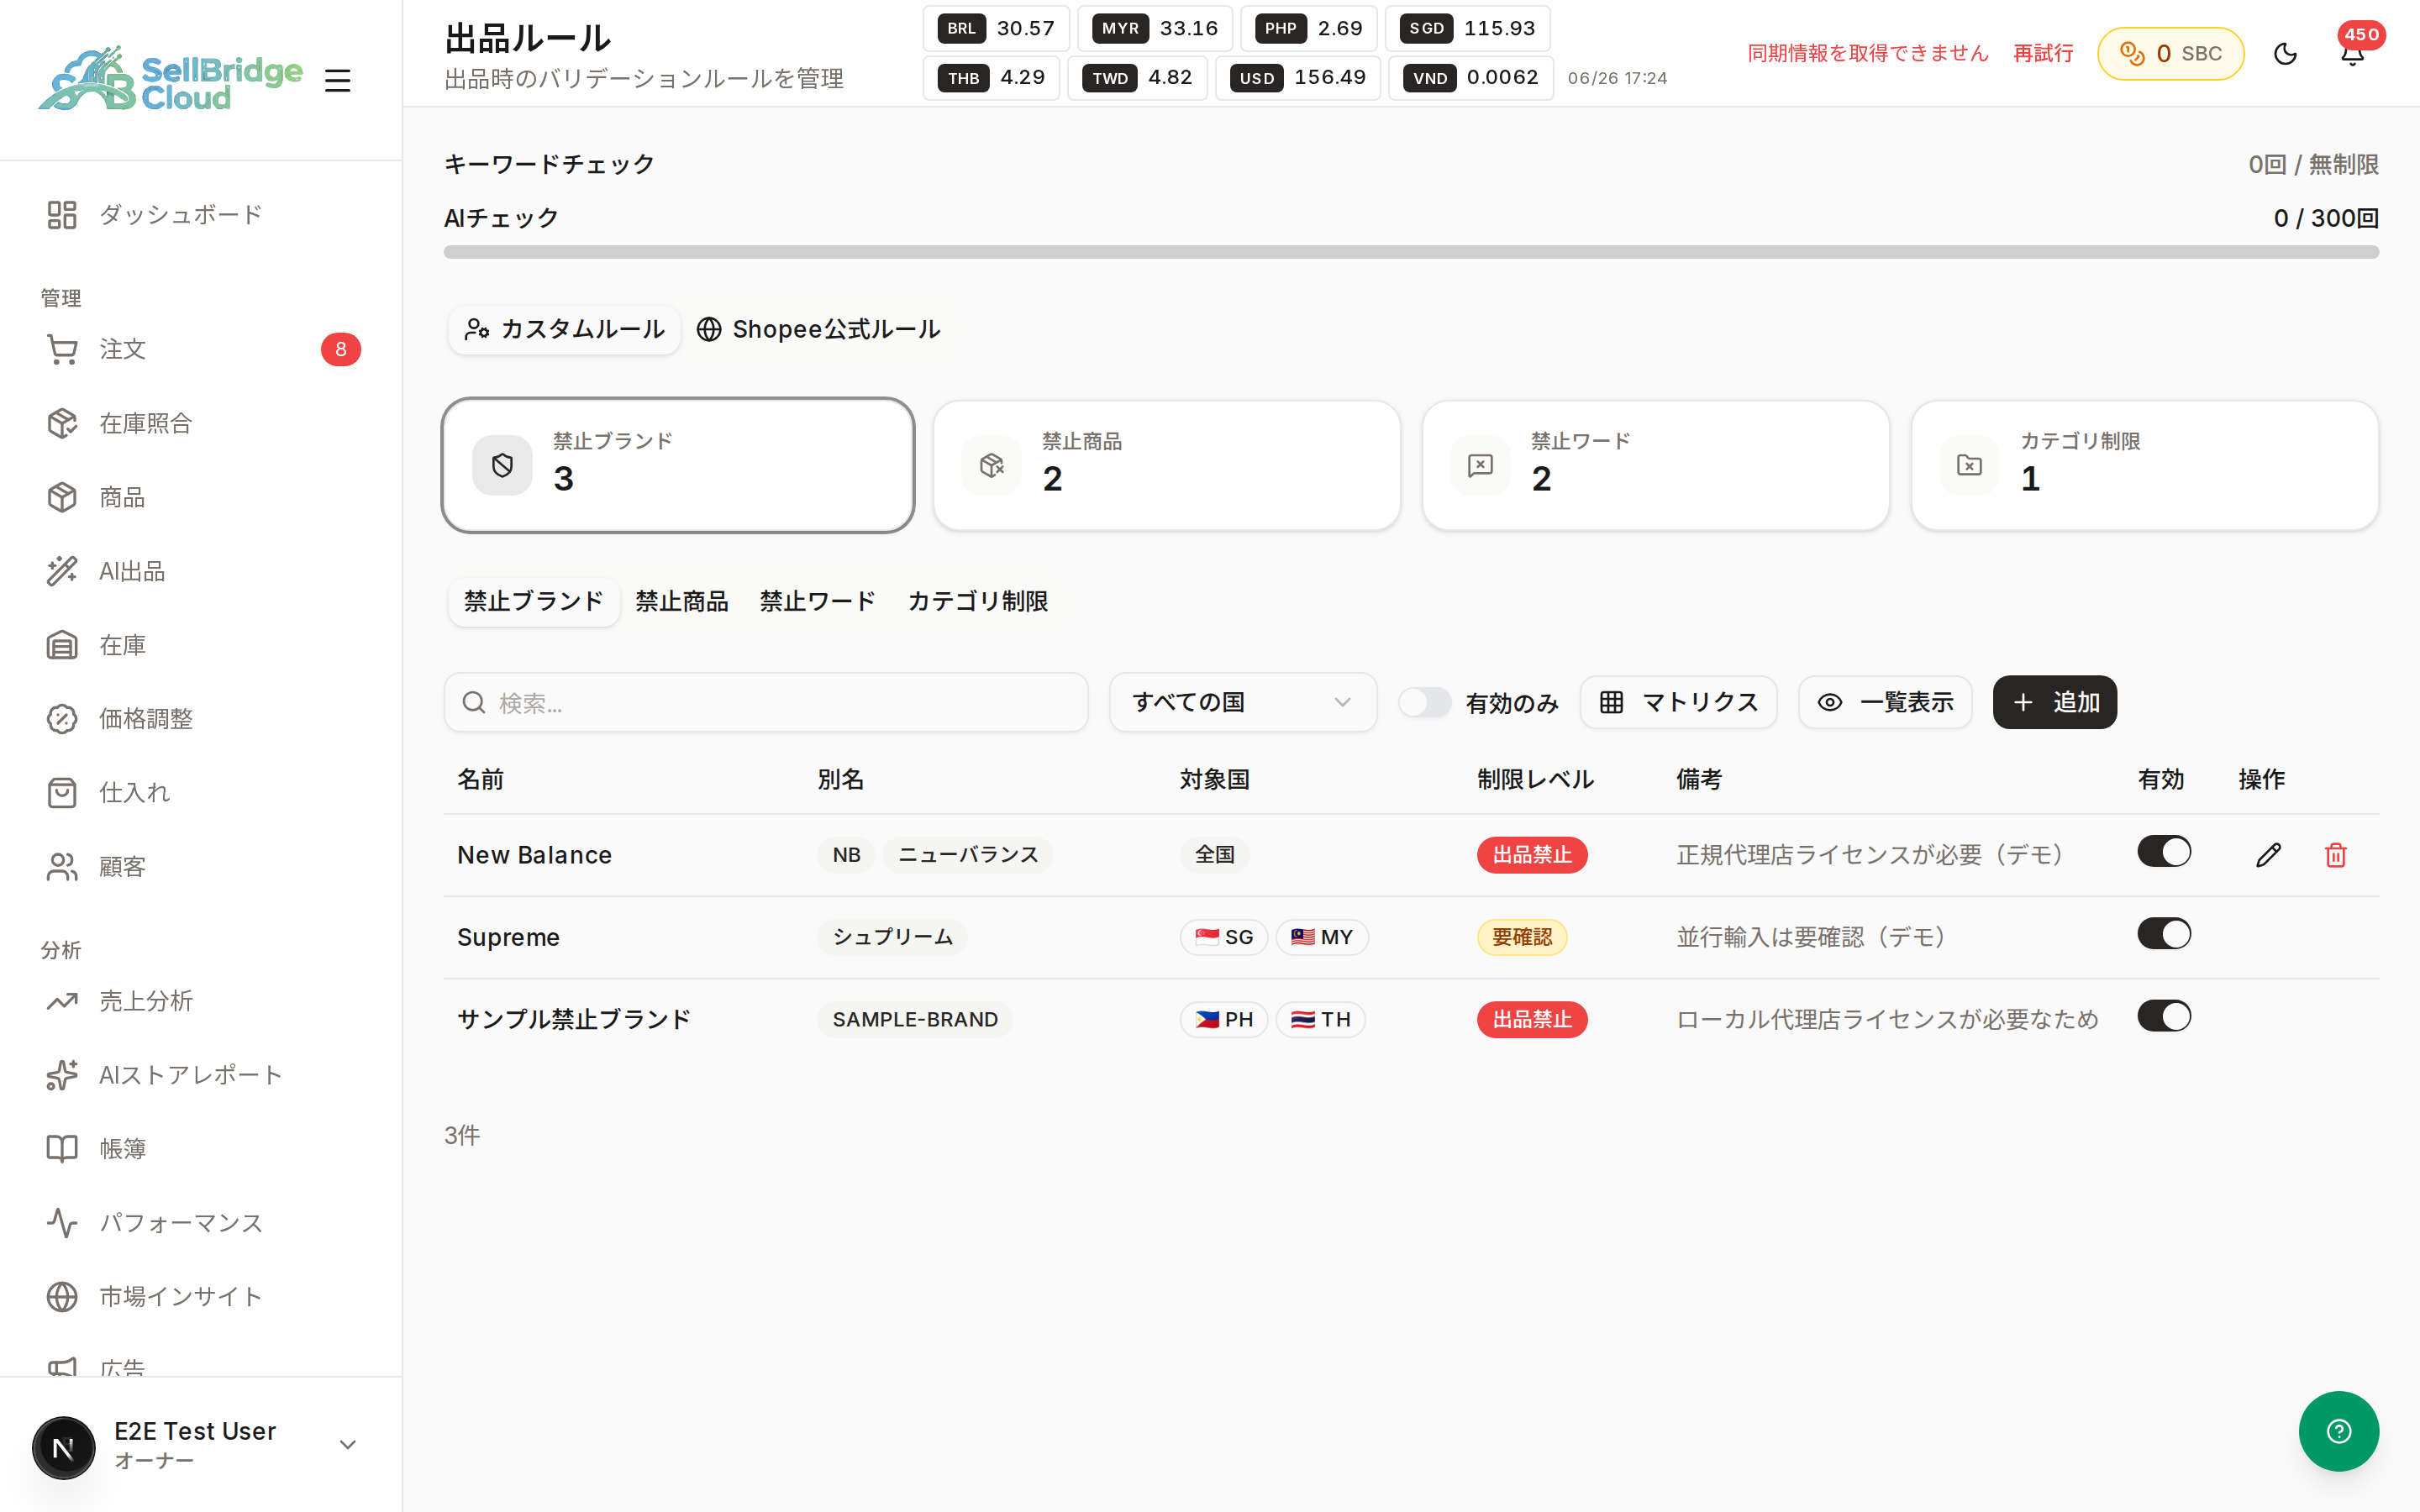Disable サンプル禁止ブランド rule switch
Screen dimensions: 2420x1512
click(x=2164, y=1016)
